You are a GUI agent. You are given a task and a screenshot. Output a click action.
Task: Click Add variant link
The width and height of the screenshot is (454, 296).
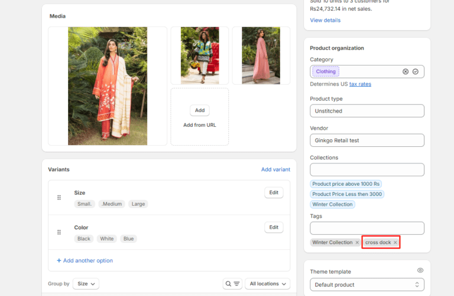(x=275, y=169)
